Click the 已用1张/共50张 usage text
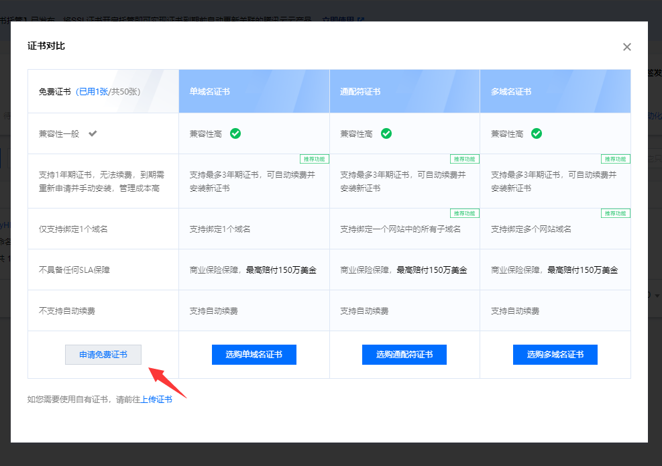662x466 pixels. coord(108,91)
